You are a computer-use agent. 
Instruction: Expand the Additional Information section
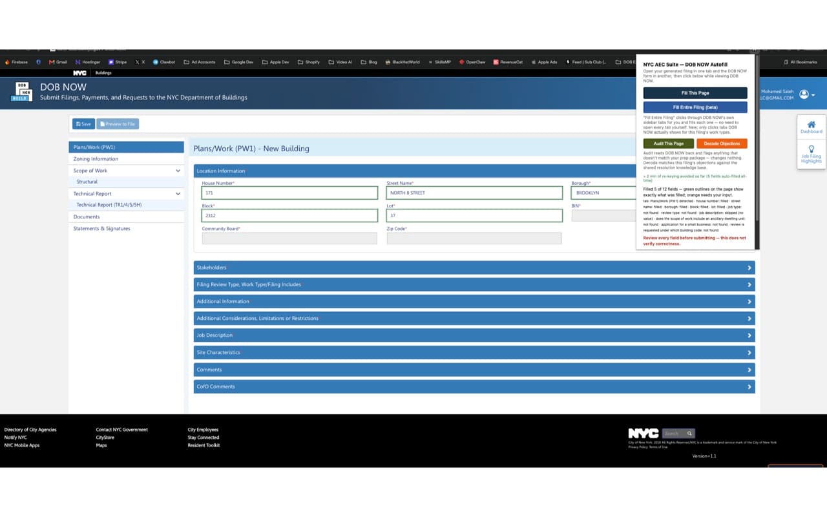[474, 301]
